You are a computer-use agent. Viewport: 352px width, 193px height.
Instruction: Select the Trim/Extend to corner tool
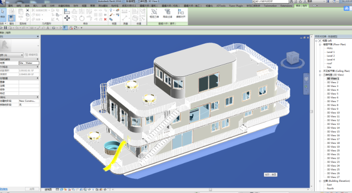(x=89, y=18)
